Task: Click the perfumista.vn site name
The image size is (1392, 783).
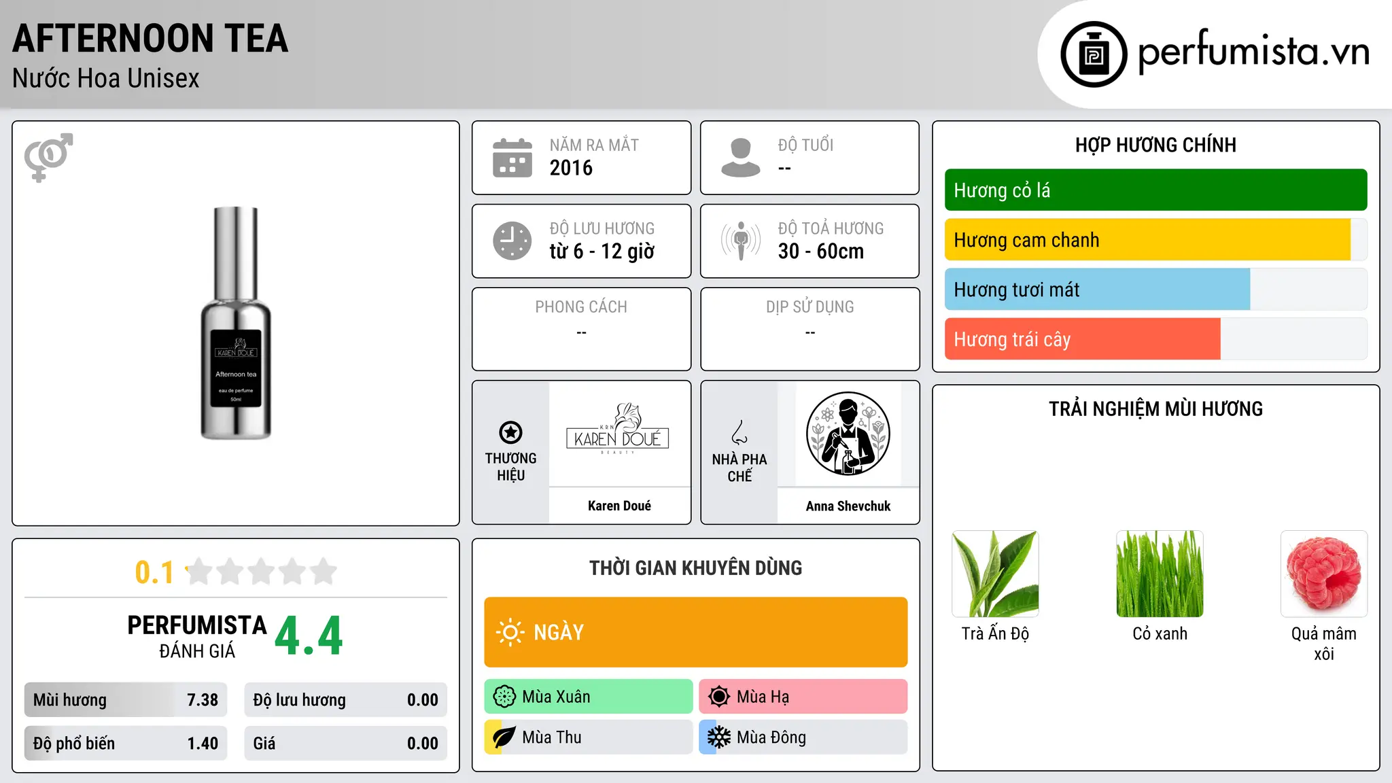Action: (x=1253, y=52)
